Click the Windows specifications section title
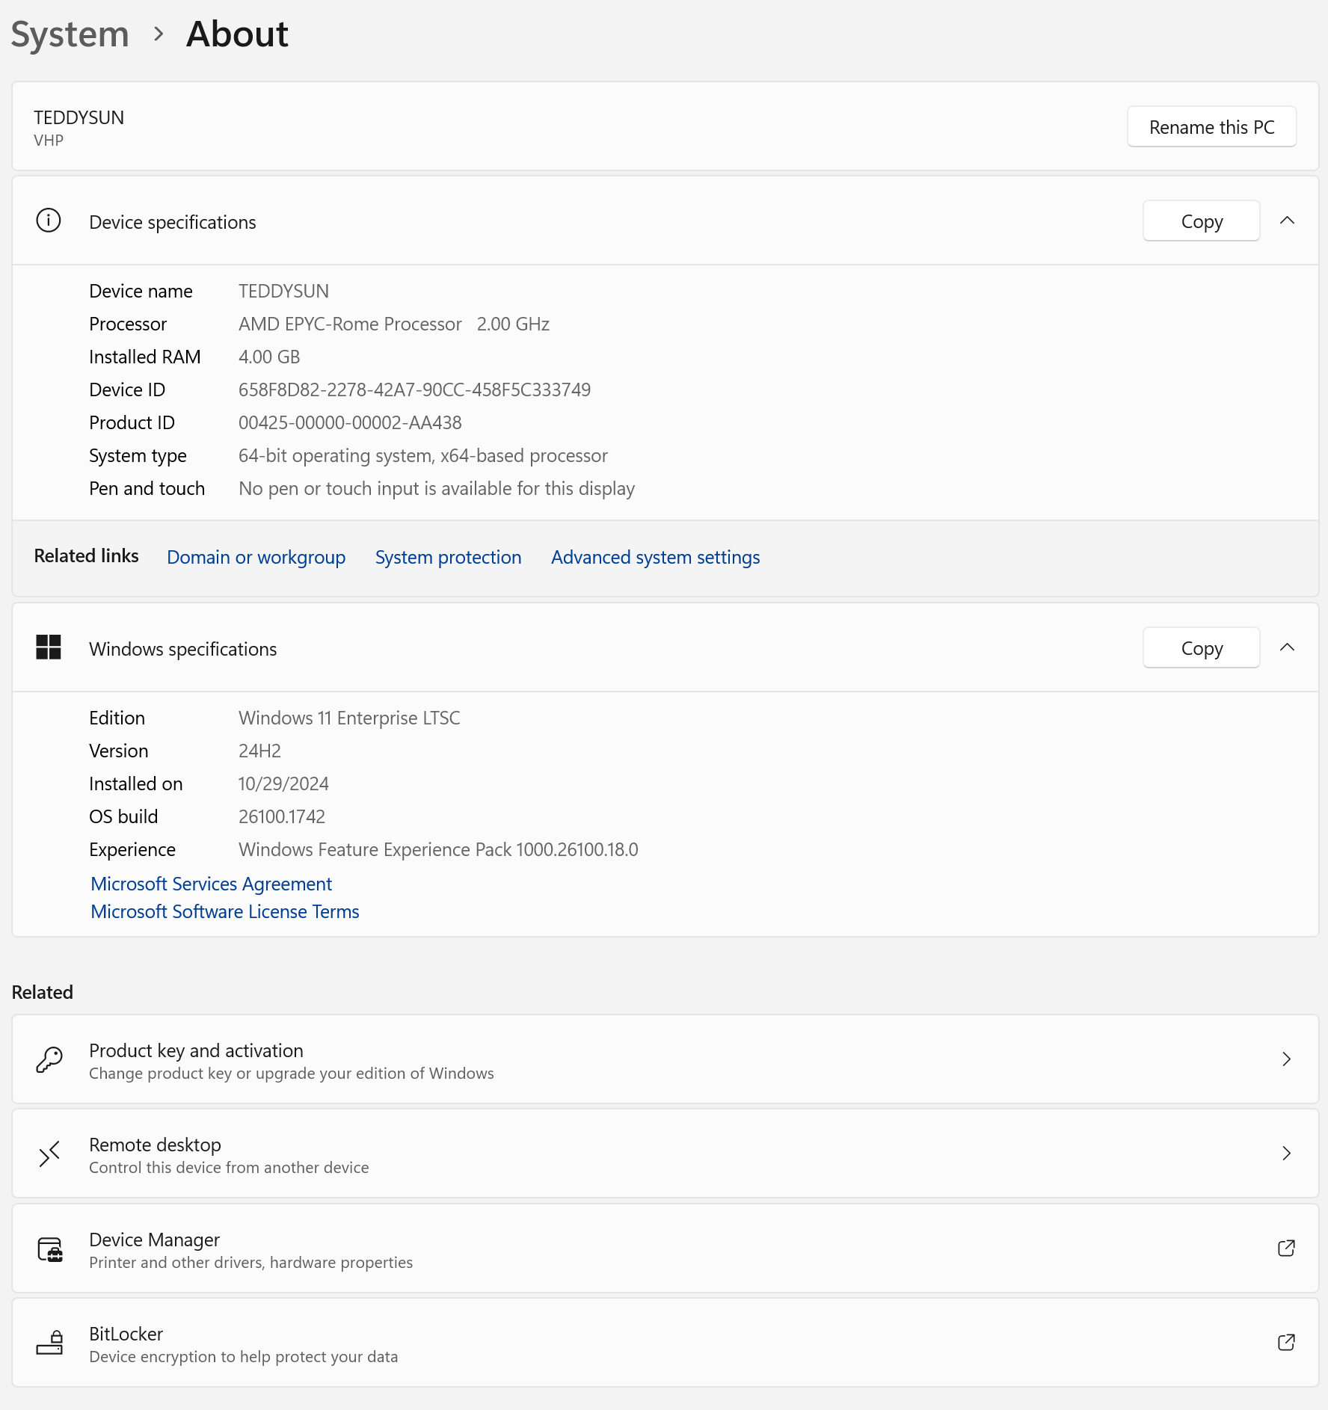Viewport: 1328px width, 1410px height. pyautogui.click(x=182, y=650)
